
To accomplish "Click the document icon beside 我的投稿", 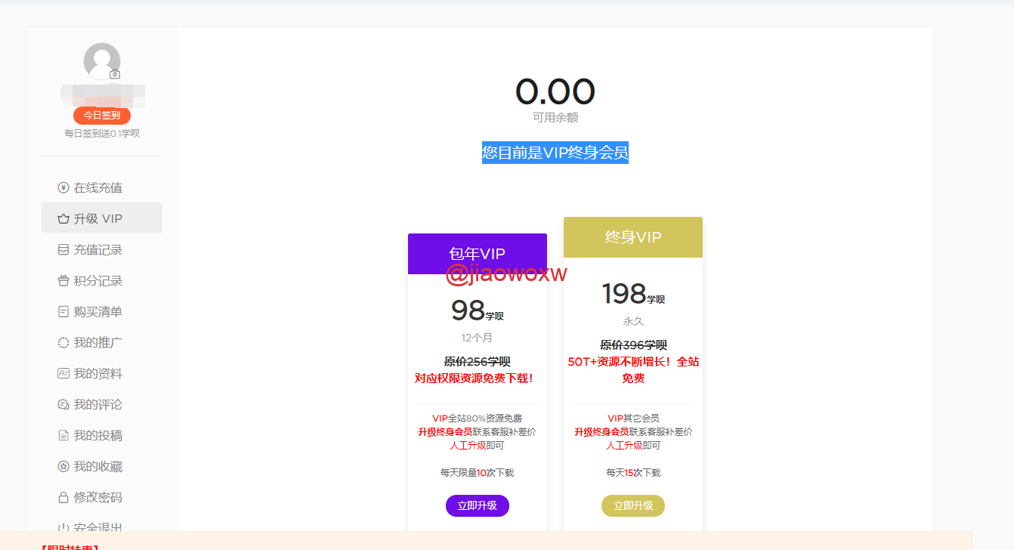I will point(63,435).
